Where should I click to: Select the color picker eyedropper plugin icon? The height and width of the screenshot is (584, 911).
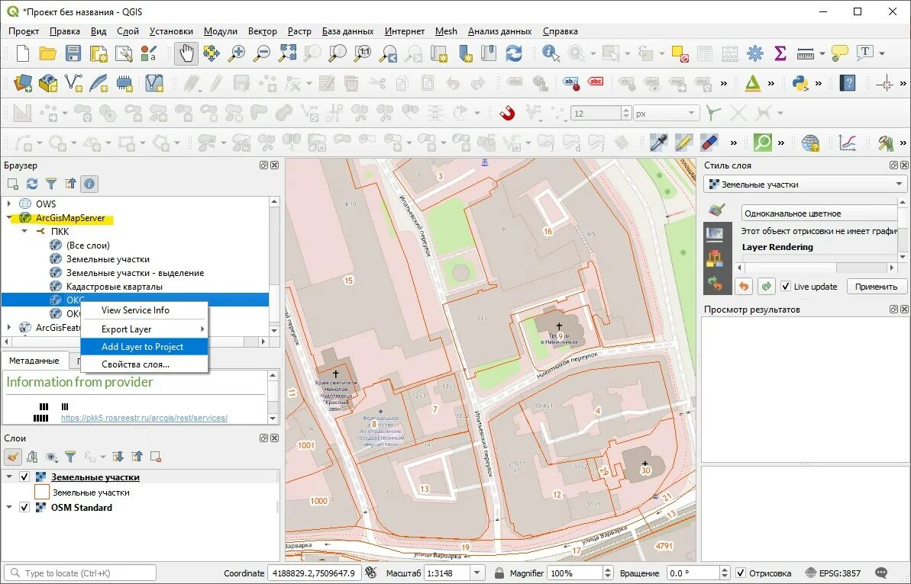[x=658, y=142]
